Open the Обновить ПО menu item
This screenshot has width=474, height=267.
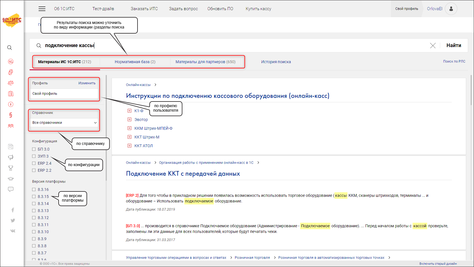pyautogui.click(x=220, y=9)
